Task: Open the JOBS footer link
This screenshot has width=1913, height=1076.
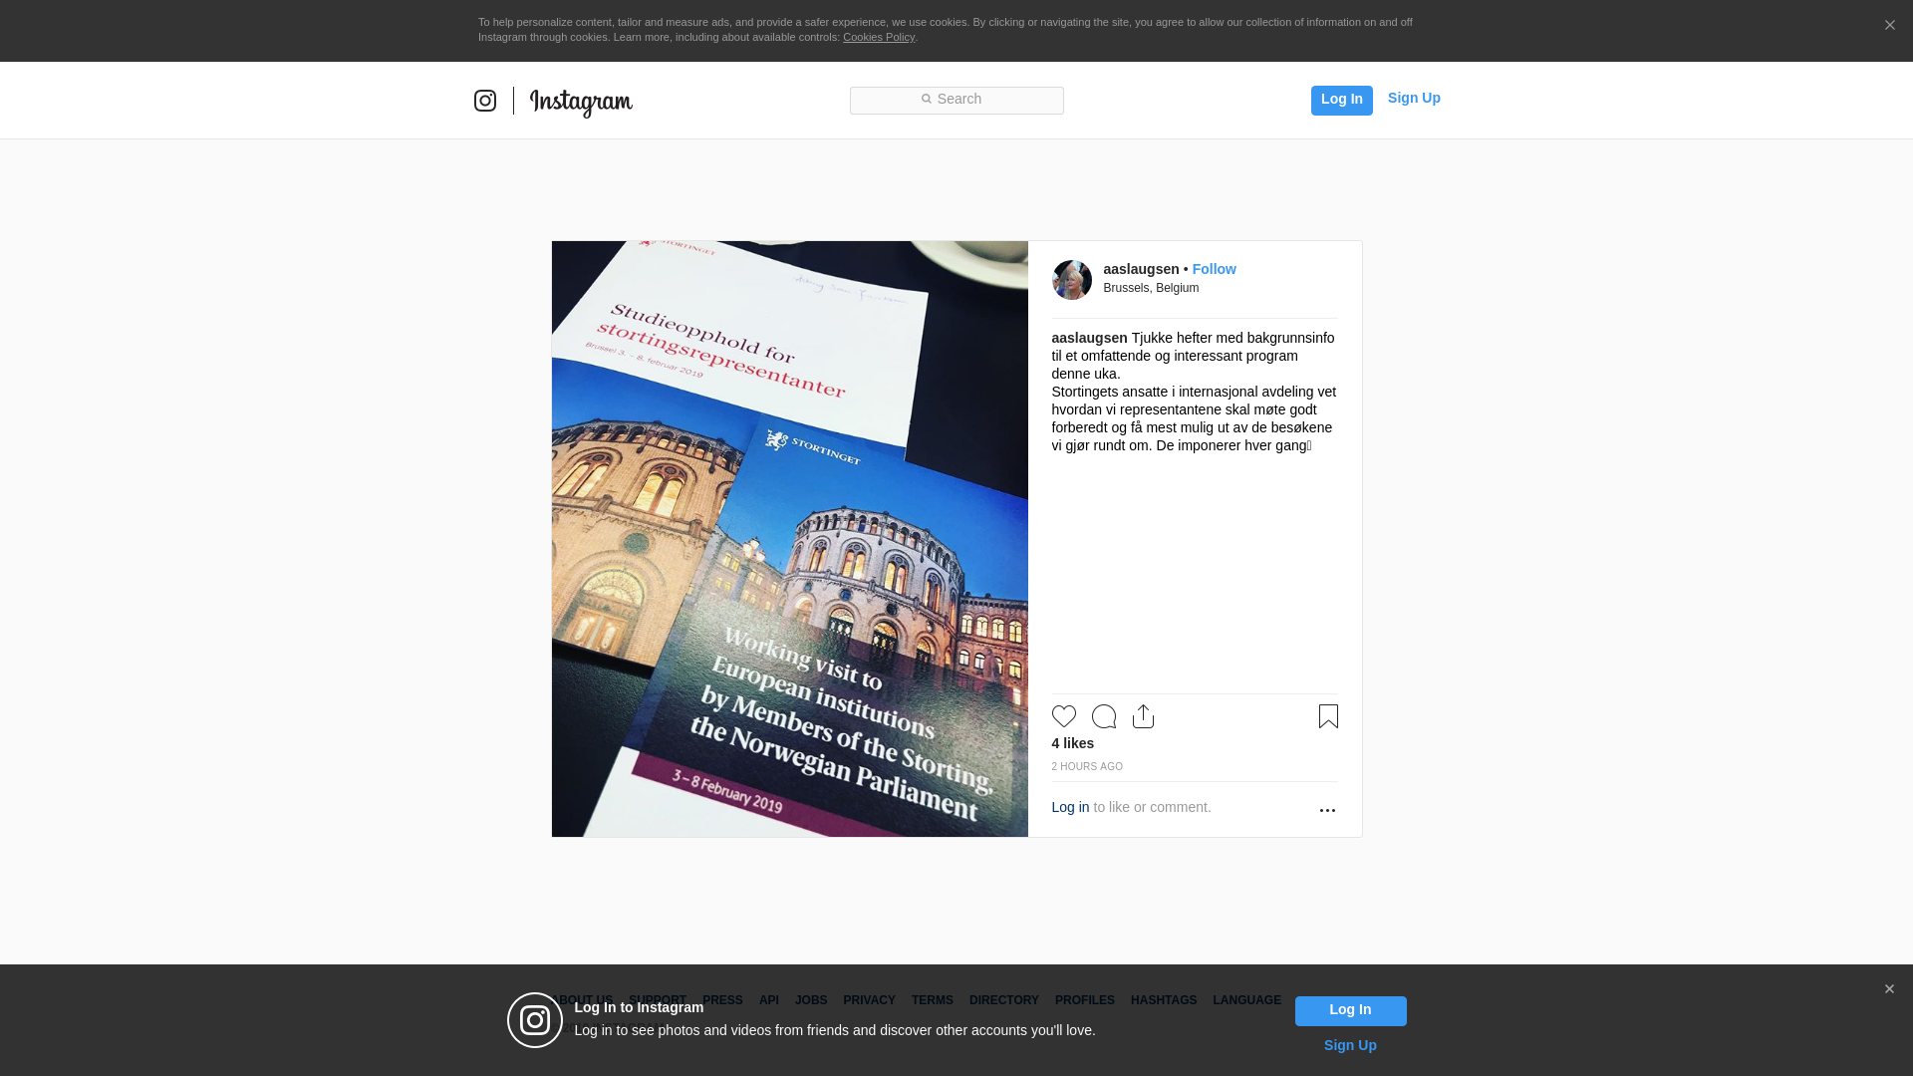Action: coord(811,1000)
